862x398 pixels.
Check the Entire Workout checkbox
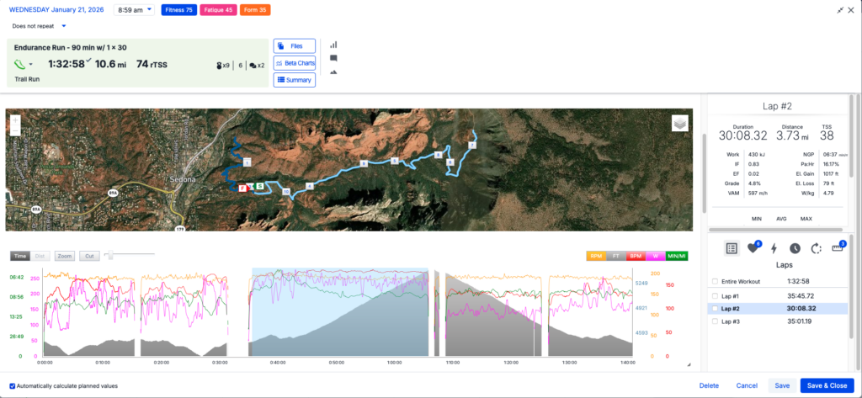click(716, 281)
